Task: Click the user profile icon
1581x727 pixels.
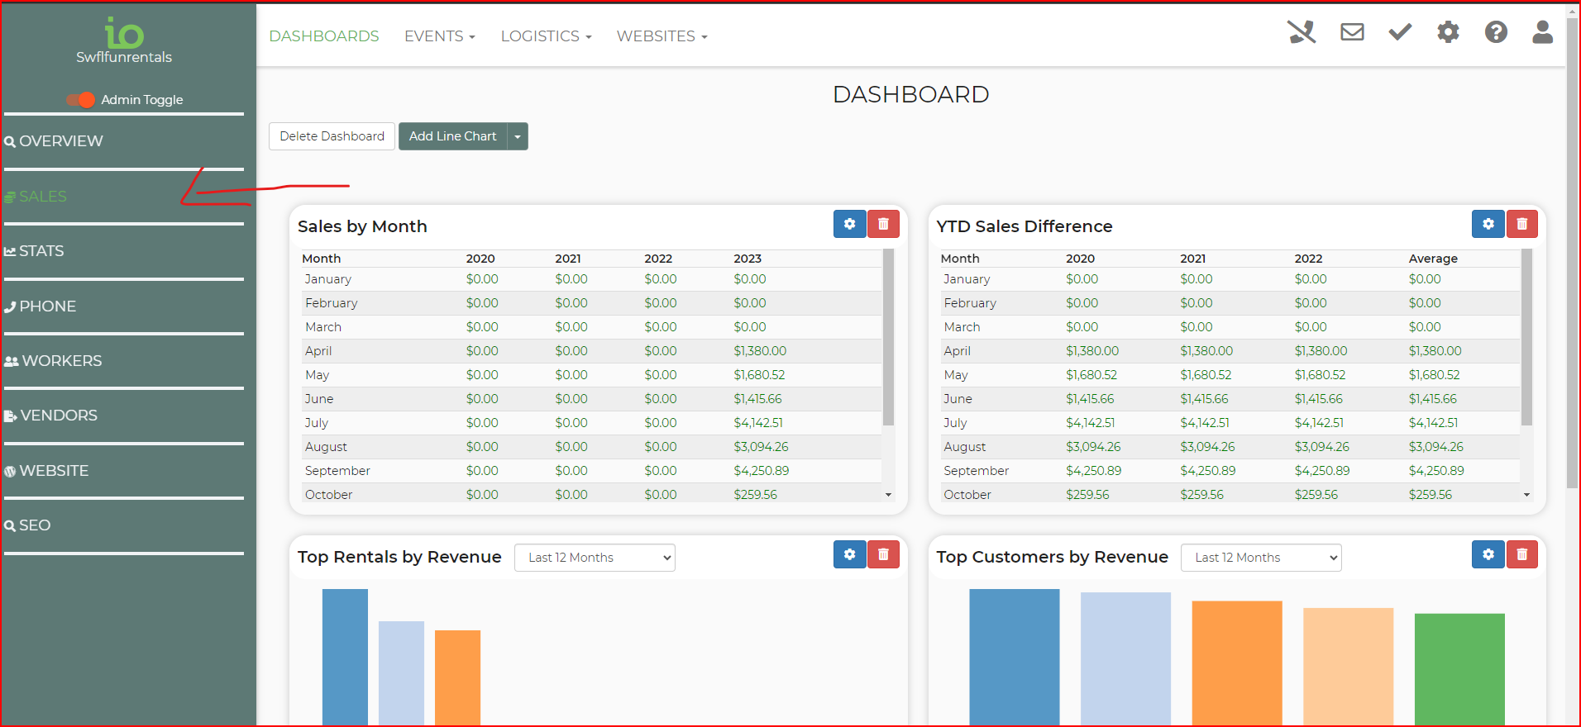Action: 1542,32
